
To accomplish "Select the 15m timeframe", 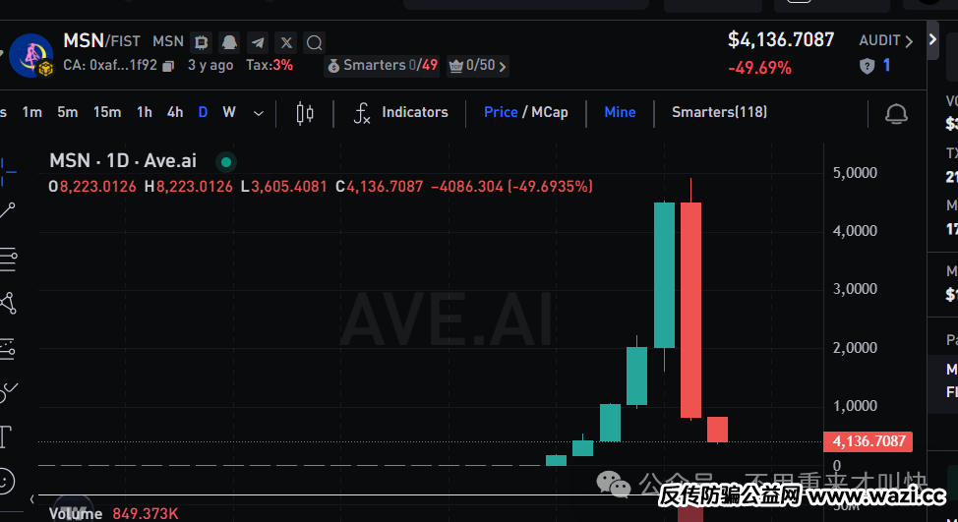I will click(107, 112).
